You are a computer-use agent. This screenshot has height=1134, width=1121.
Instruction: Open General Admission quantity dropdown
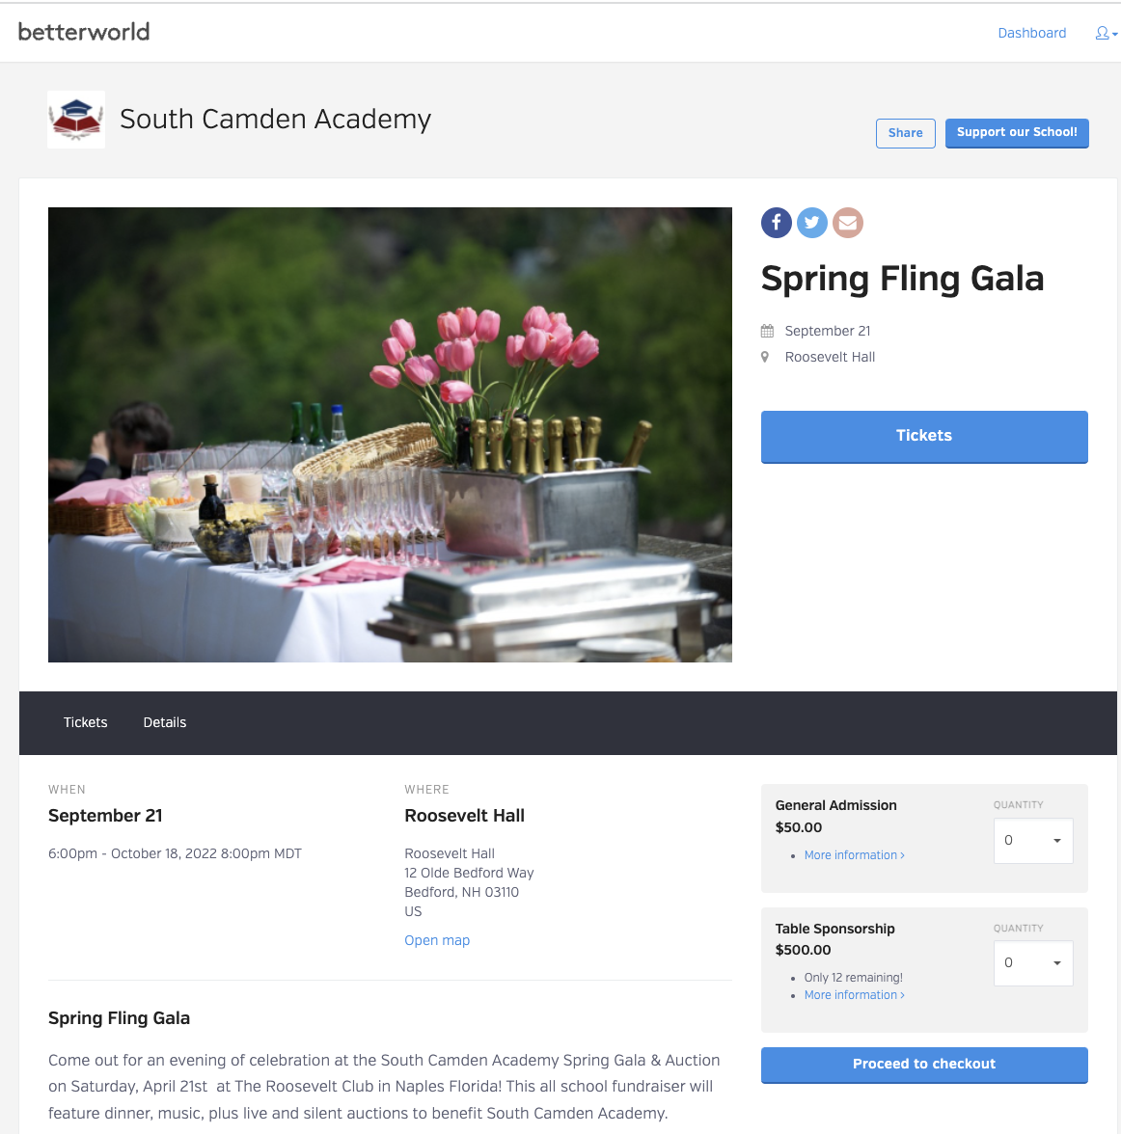tap(1032, 841)
